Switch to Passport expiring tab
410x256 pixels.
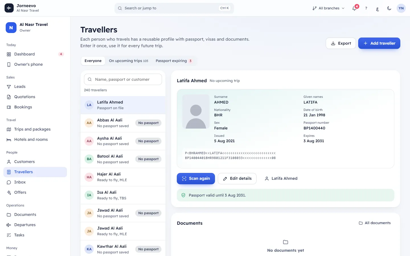coord(174,61)
